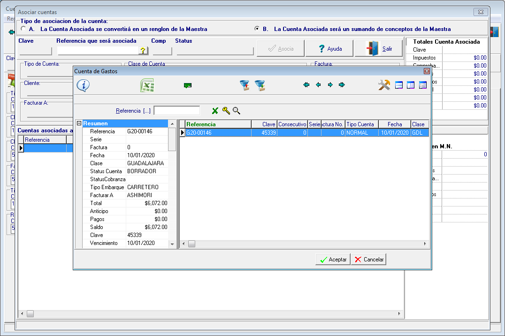Click the GDL Clase cell in the results grid
The width and height of the screenshot is (505, 336).
point(420,133)
